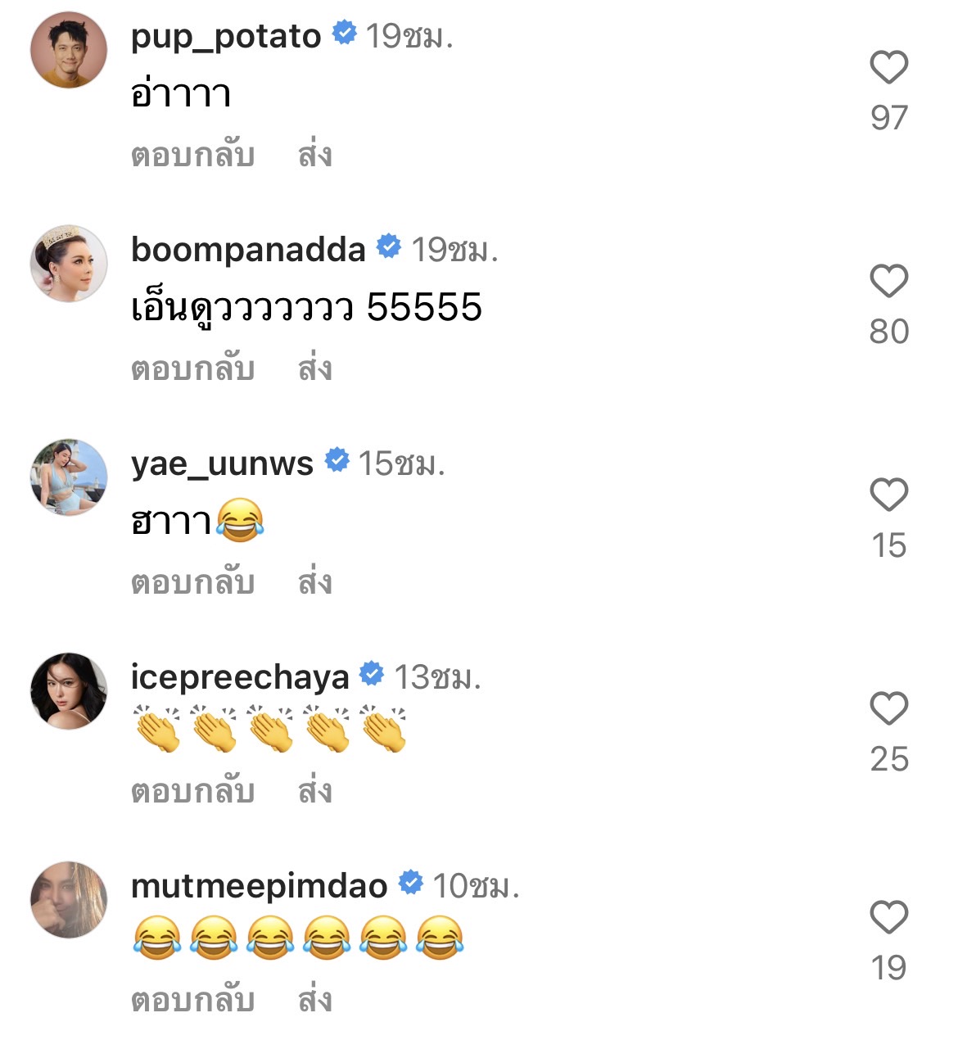Like yae_uunws's laughing comment via heart icon

[x=888, y=494]
